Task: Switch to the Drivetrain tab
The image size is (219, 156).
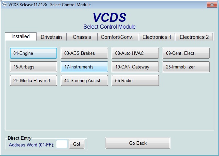Action: (x=51, y=37)
